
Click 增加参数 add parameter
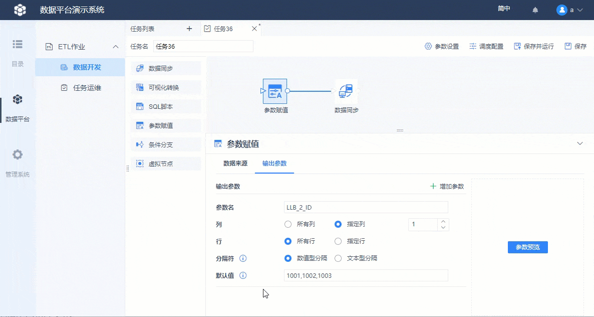coord(447,187)
